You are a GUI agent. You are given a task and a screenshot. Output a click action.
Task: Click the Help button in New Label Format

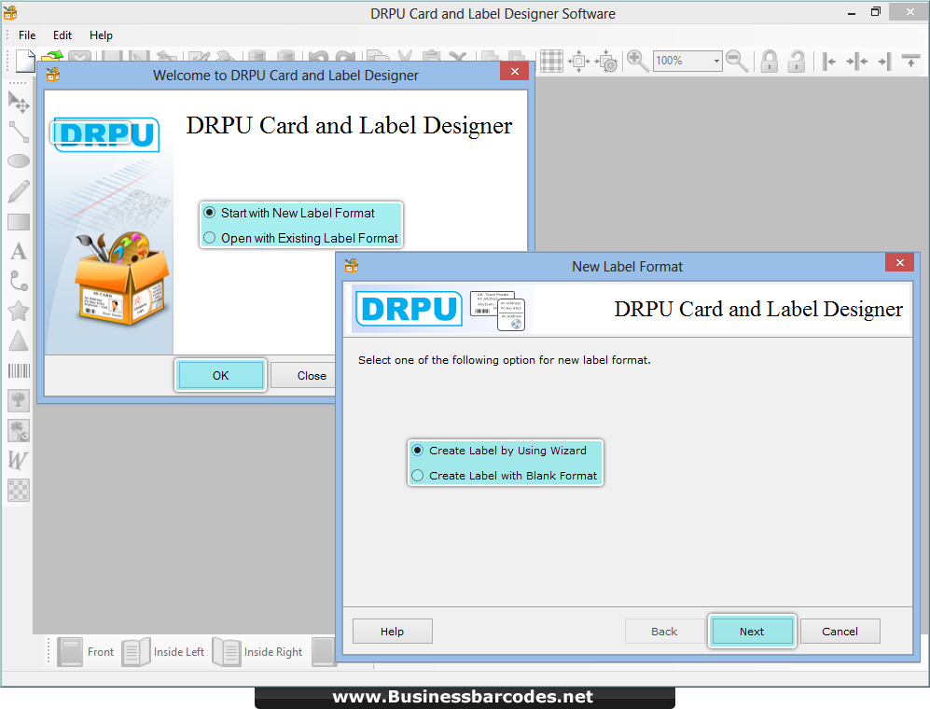pyautogui.click(x=392, y=632)
